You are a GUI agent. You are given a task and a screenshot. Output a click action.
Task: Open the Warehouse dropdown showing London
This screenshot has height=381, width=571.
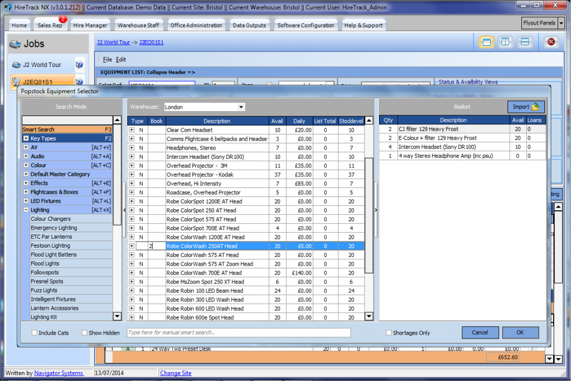[240, 107]
